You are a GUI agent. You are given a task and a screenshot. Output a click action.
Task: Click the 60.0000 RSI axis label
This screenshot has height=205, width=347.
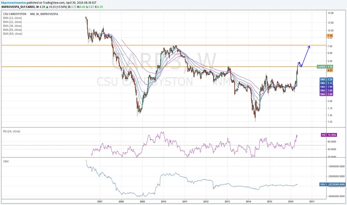pyautogui.click(x=332, y=142)
